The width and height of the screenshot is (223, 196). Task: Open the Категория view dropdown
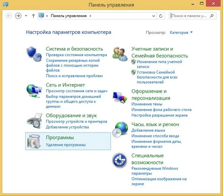(x=181, y=32)
